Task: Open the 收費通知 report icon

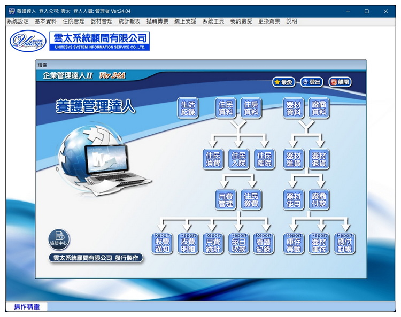Action: [x=162, y=243]
